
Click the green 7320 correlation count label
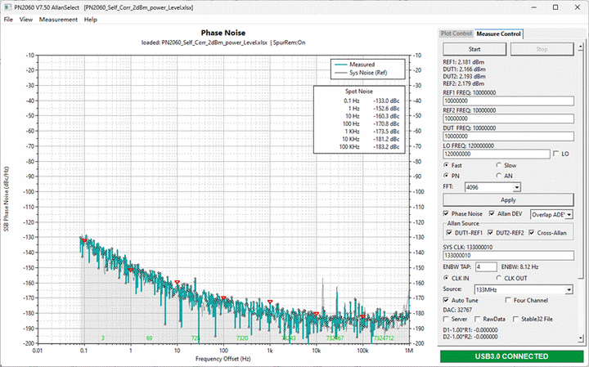[242, 338]
